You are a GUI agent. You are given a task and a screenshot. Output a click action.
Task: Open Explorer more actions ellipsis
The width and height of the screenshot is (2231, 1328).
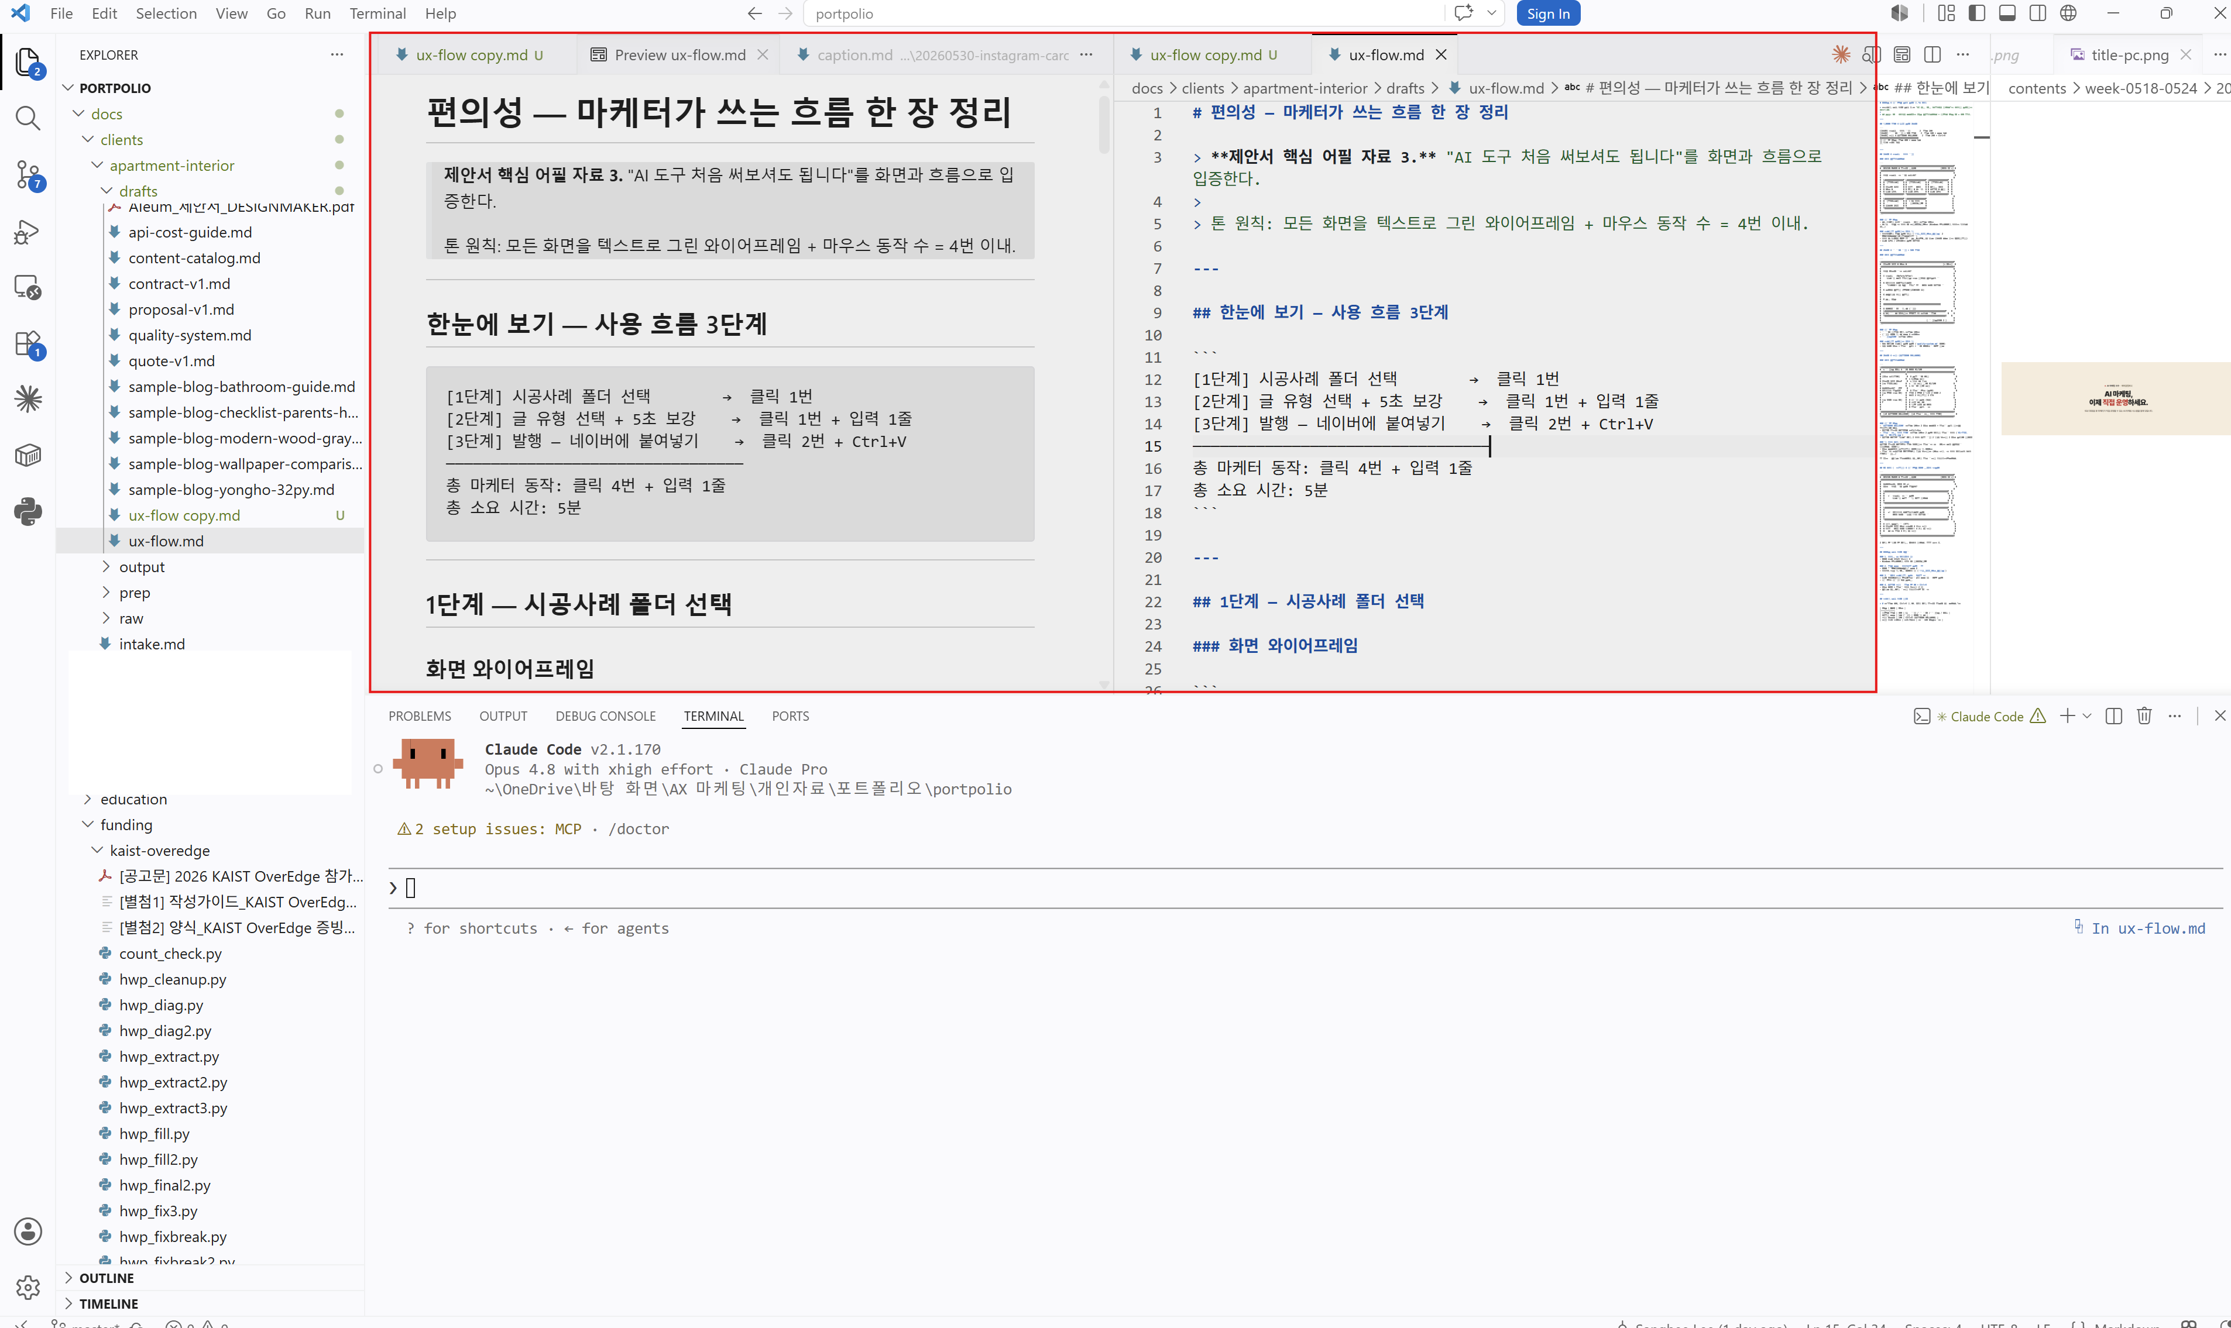point(337,54)
